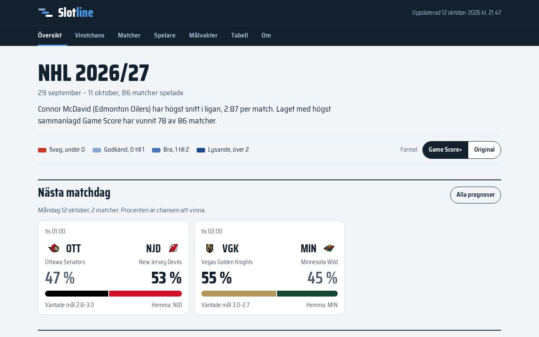Open the Tabell tab

coord(240,35)
